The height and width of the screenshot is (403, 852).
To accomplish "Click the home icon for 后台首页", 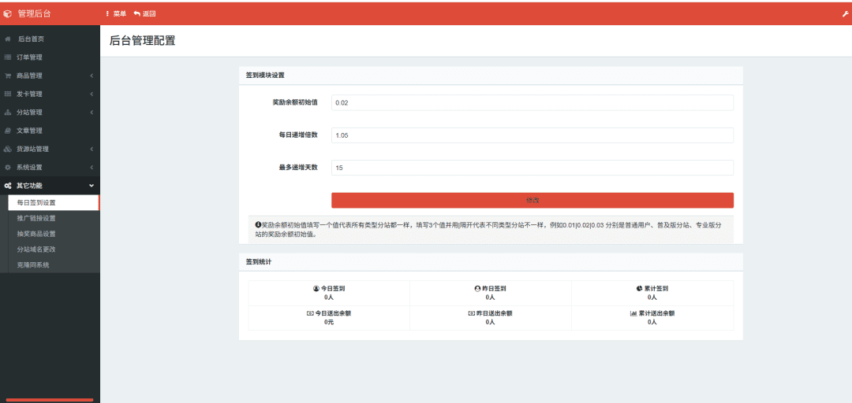I will (8, 39).
